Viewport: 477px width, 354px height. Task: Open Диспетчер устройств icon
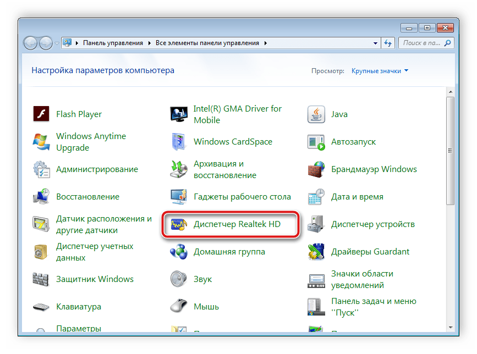316,224
